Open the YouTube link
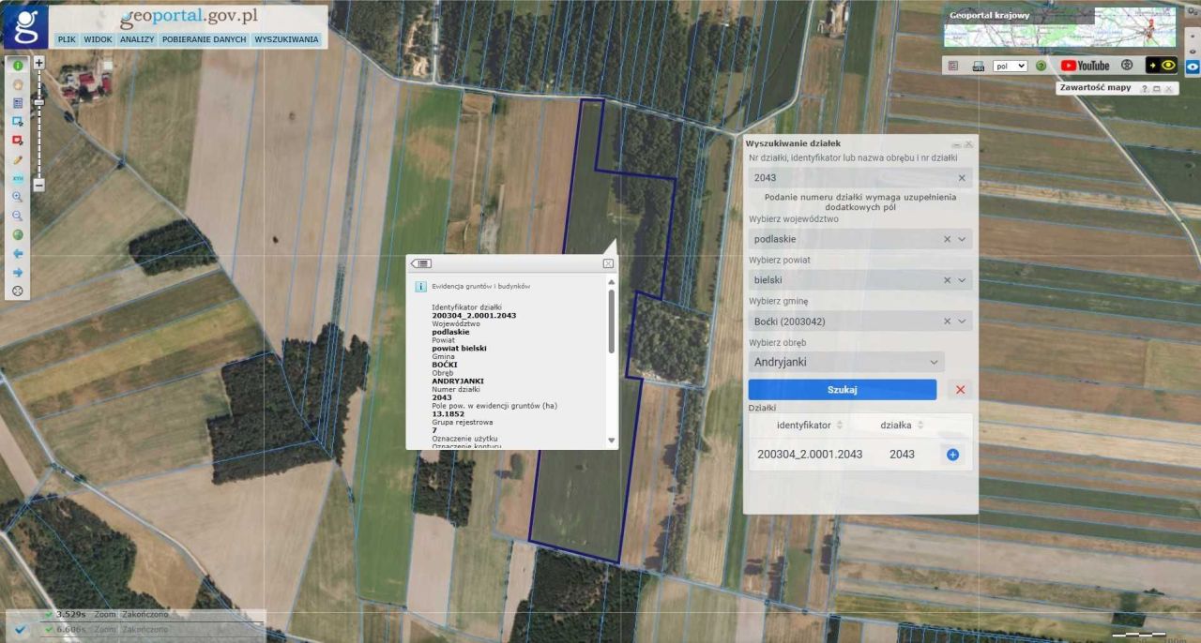Image resolution: width=1201 pixels, height=643 pixels. [x=1086, y=66]
